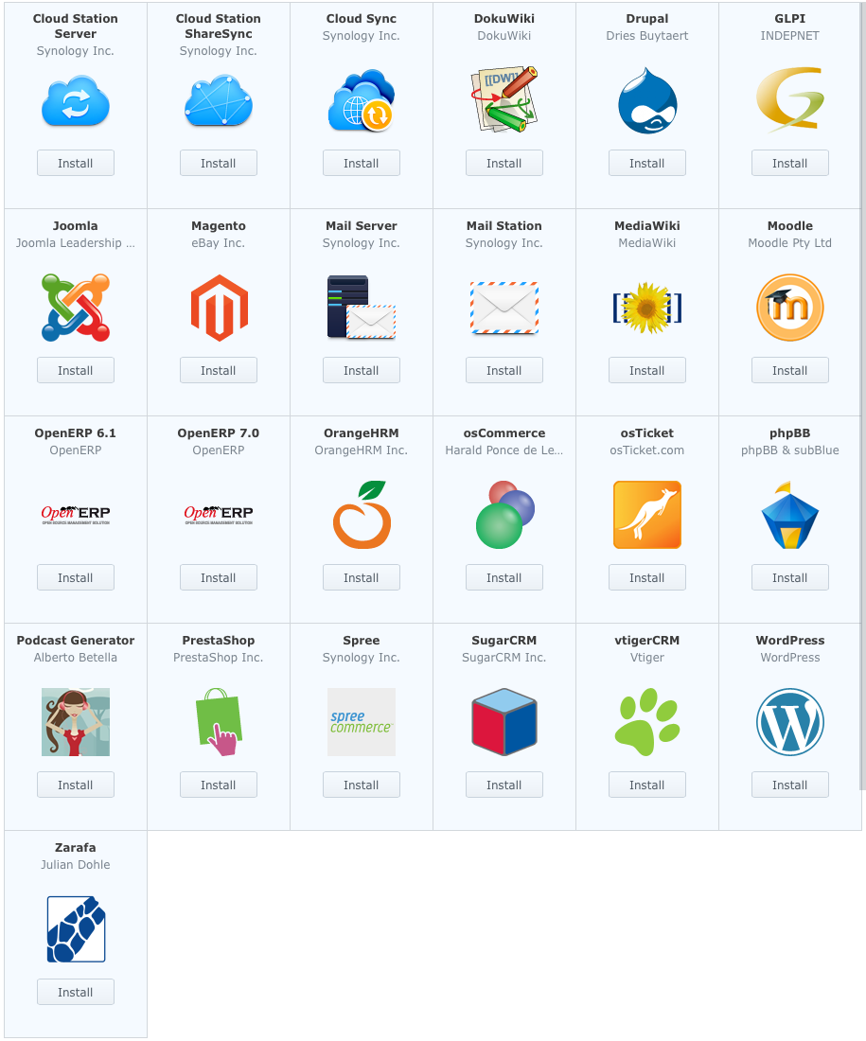Open the MediaWiki sunflower icon

pos(647,309)
